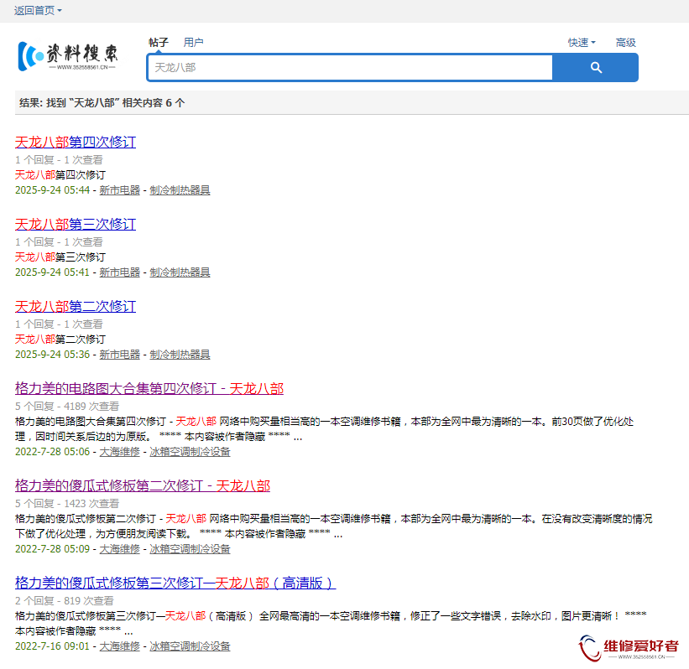Open 制冷制热器具 forum under 第二次修订 result

[180, 355]
